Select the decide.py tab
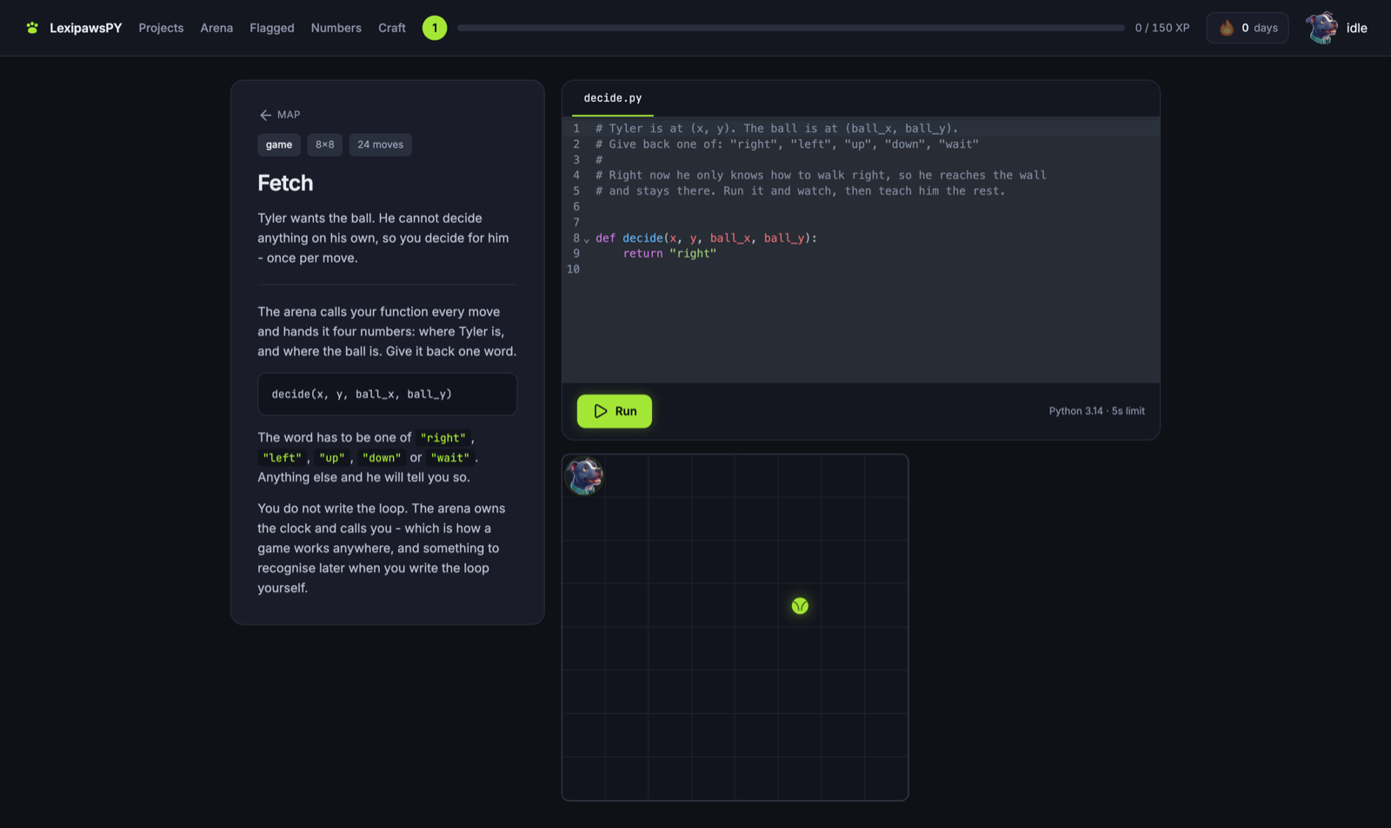This screenshot has width=1391, height=828. 613,98
